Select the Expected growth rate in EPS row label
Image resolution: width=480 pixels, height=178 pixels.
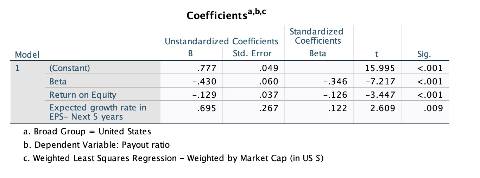(x=98, y=112)
